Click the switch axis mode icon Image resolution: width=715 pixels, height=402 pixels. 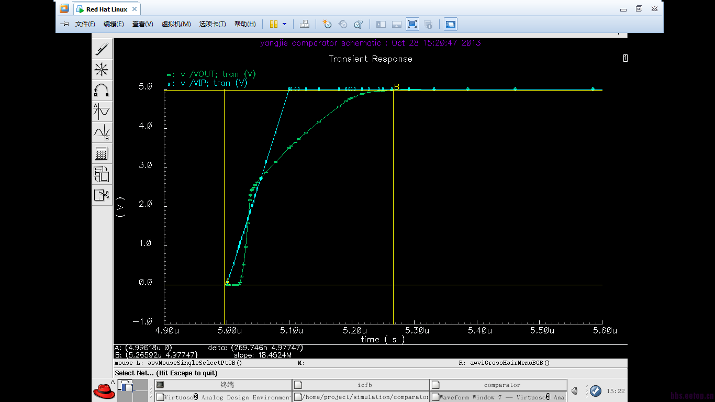click(x=102, y=174)
